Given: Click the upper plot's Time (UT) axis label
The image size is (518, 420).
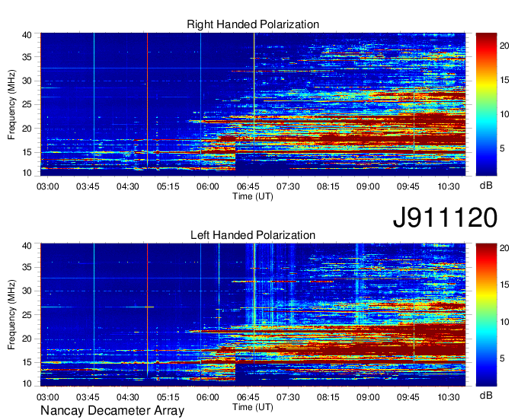Looking at the screenshot, I should tap(253, 196).
